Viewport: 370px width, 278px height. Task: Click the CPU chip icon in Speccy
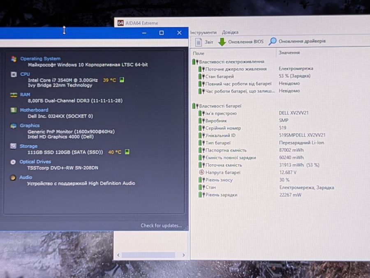(x=14, y=74)
